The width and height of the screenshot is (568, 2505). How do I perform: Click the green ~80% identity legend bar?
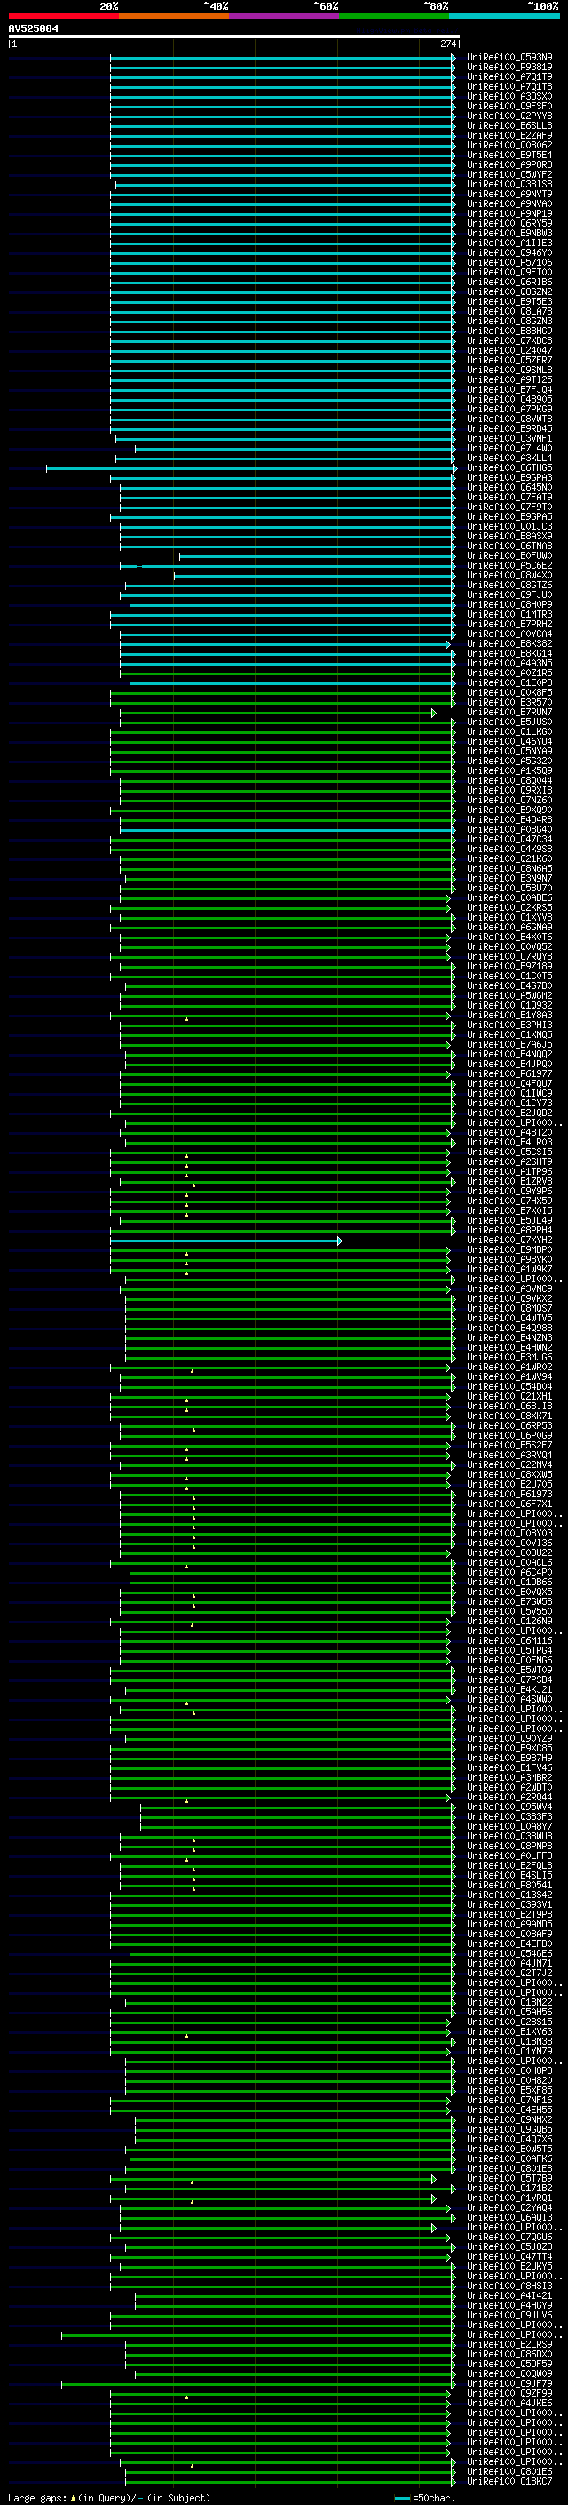[393, 16]
